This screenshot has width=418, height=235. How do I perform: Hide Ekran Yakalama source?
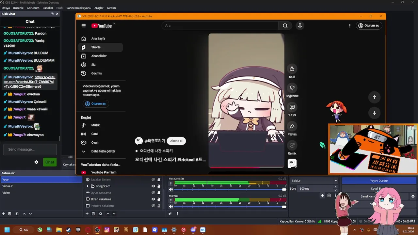tap(153, 199)
